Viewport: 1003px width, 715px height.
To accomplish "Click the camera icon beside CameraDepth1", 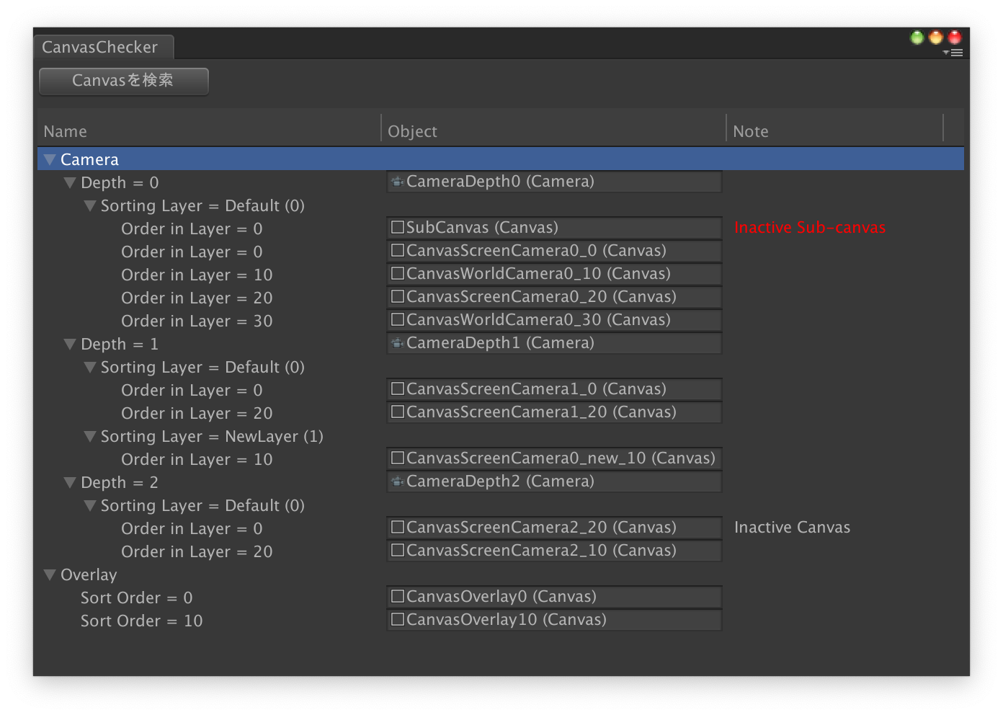I will pyautogui.click(x=397, y=343).
